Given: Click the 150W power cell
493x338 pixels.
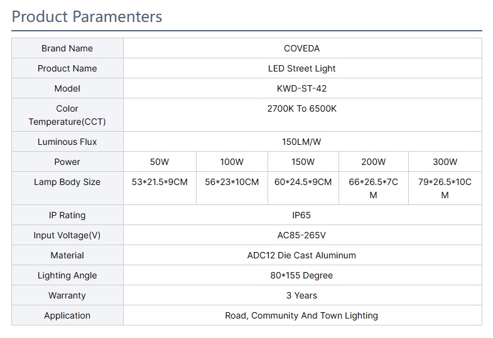Looking at the screenshot, I should 303,162.
